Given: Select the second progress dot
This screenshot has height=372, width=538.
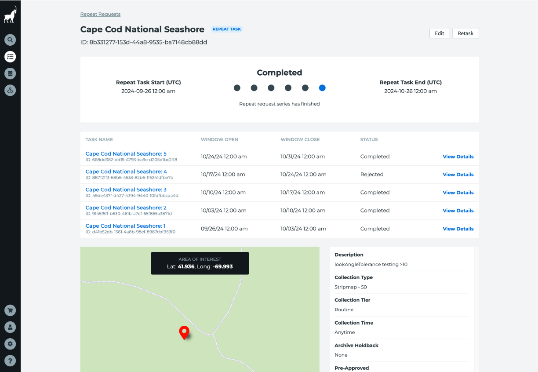Looking at the screenshot, I should tap(254, 88).
